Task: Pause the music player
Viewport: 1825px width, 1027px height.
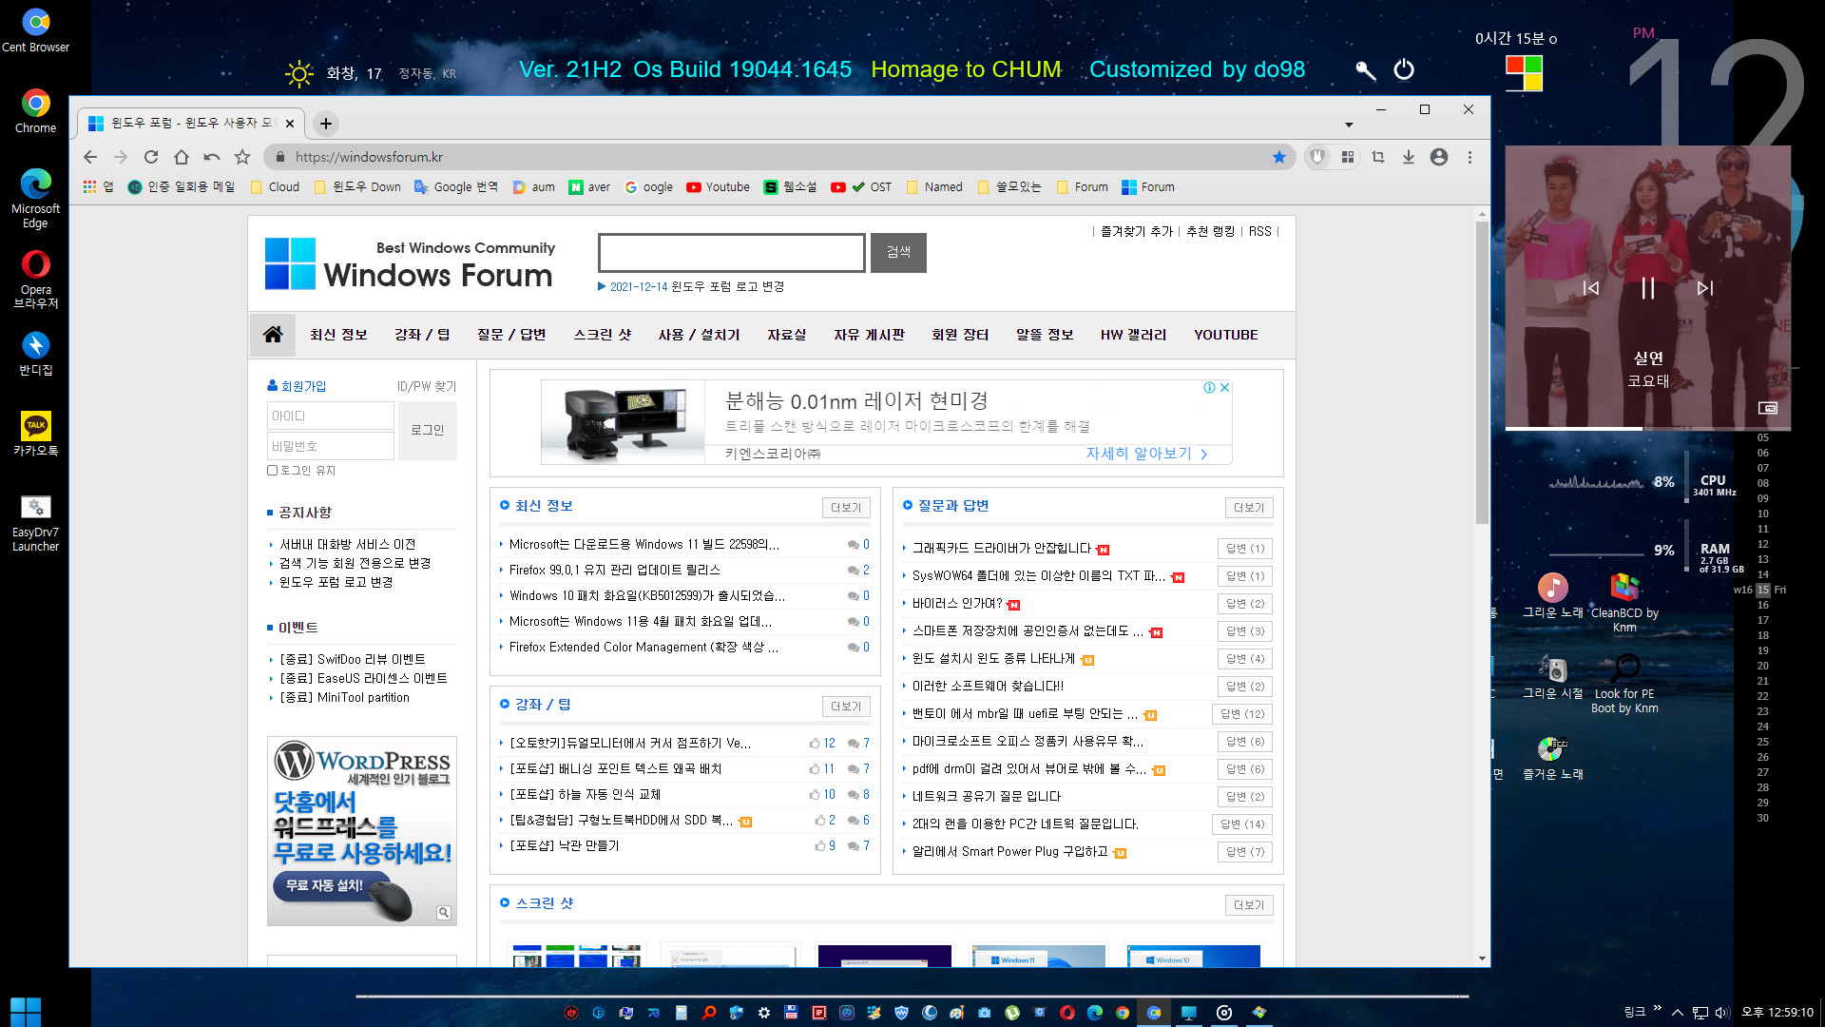Action: click(1648, 288)
